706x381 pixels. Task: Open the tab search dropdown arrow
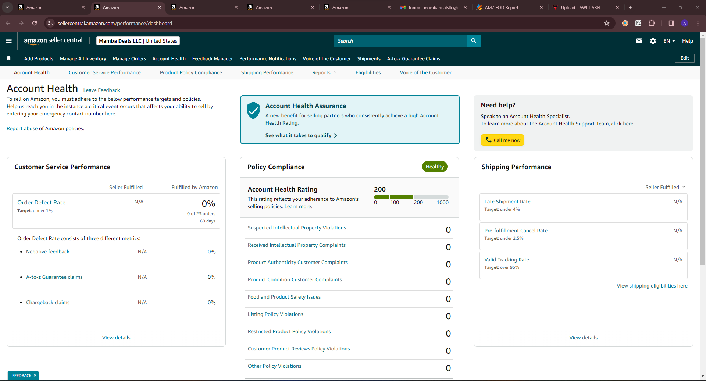point(7,7)
